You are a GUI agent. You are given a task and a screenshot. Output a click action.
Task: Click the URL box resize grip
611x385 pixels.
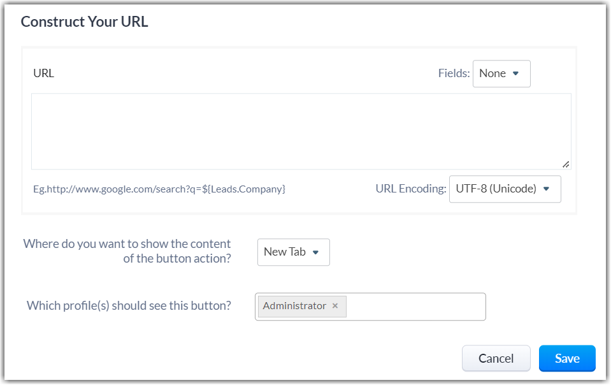point(566,164)
